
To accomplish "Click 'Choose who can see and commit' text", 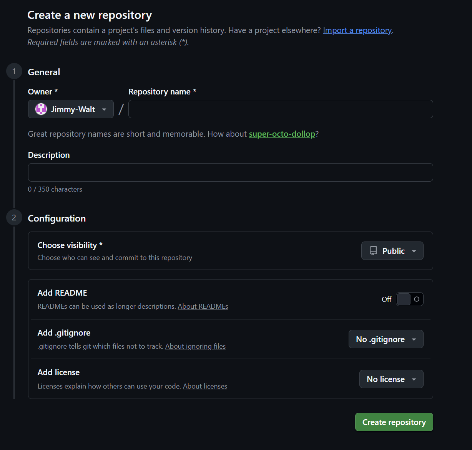I will coord(115,258).
